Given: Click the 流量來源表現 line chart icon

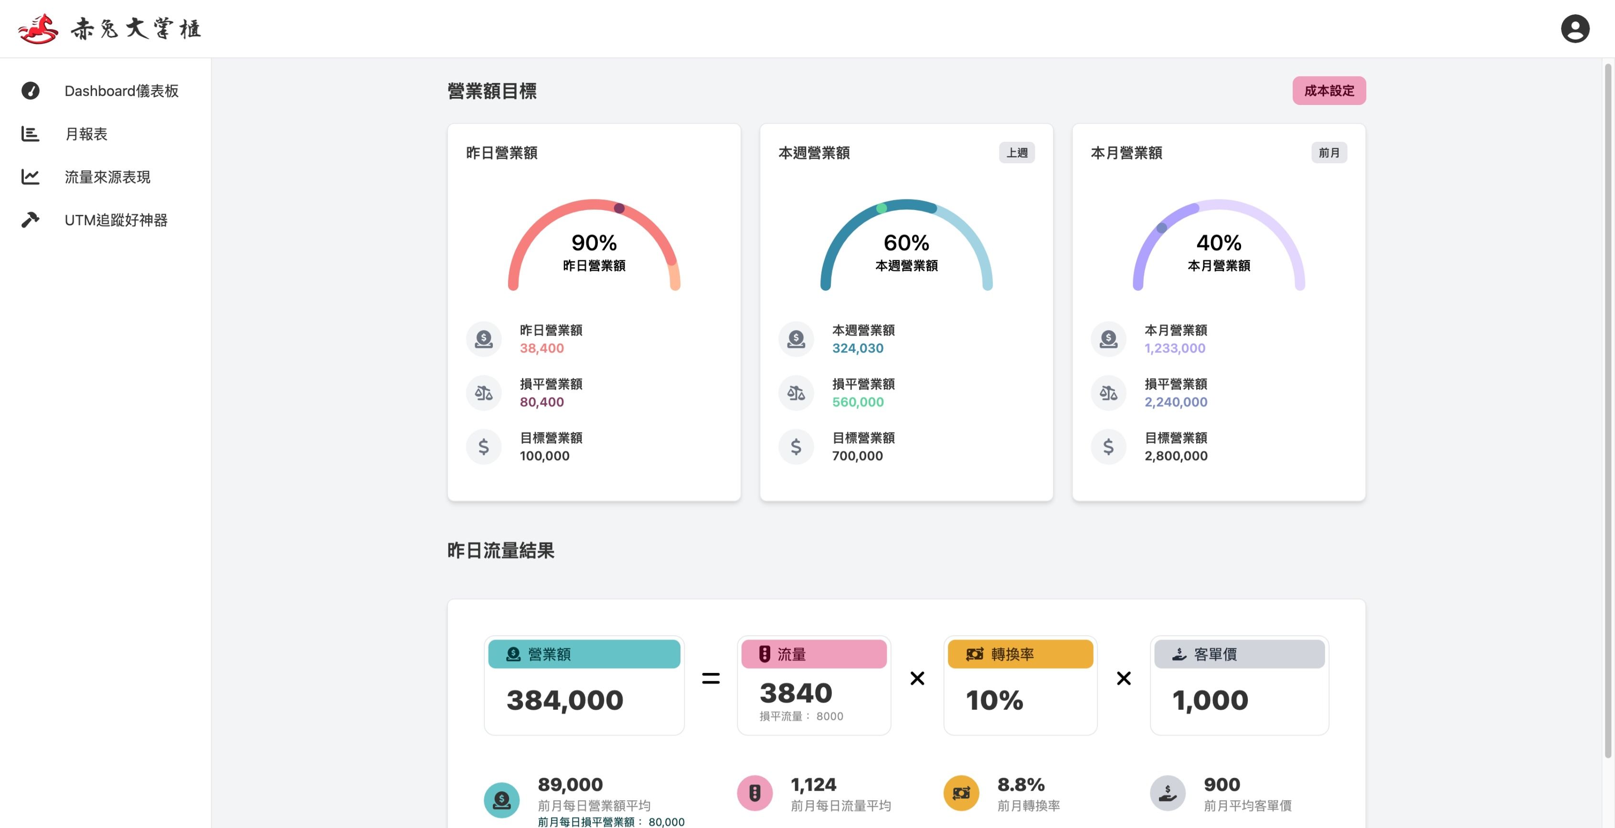Looking at the screenshot, I should coord(30,177).
